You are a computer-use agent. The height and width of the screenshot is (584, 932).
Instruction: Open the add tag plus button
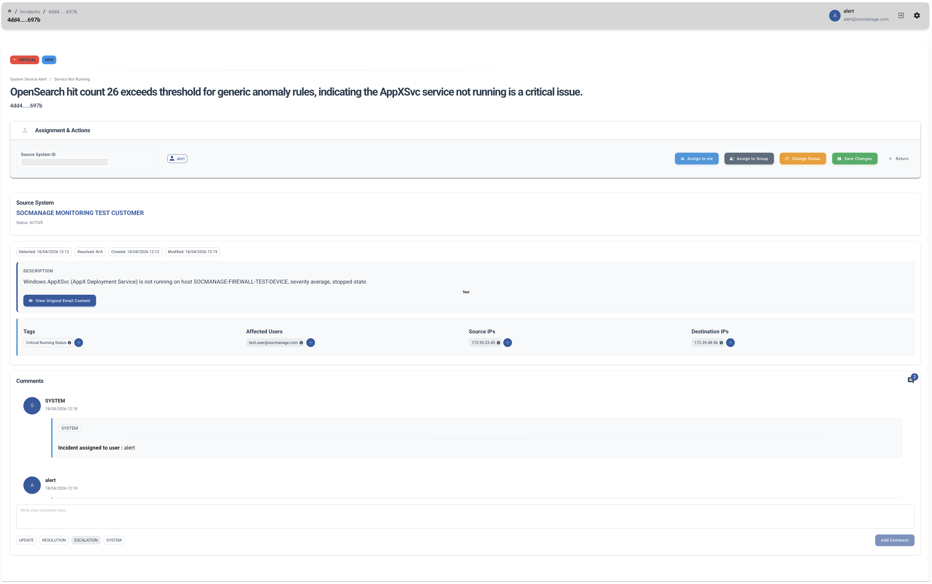tap(78, 342)
